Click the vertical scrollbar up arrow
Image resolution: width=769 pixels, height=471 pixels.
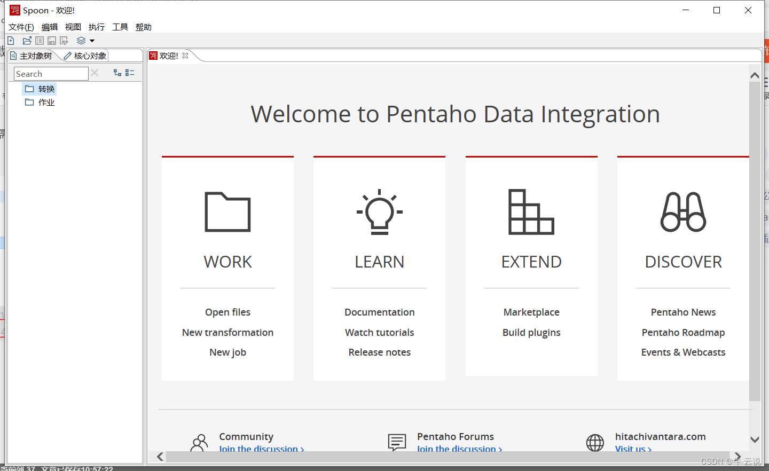[755, 75]
